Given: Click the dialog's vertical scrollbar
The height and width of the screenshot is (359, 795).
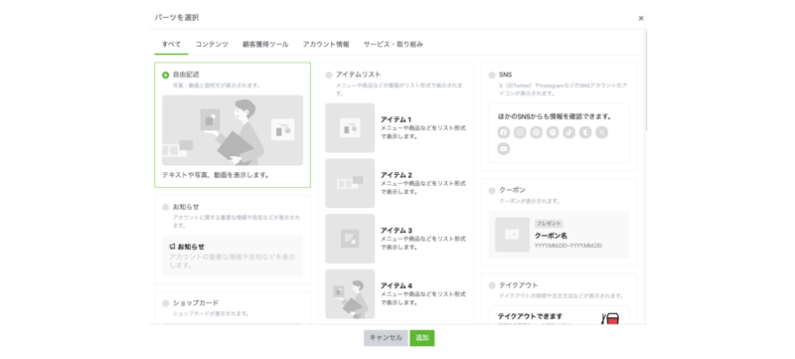Looking at the screenshot, I should 646,82.
